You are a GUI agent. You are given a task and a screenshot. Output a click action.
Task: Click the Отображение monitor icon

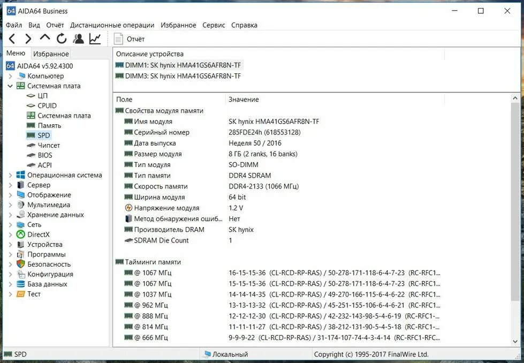click(x=21, y=195)
